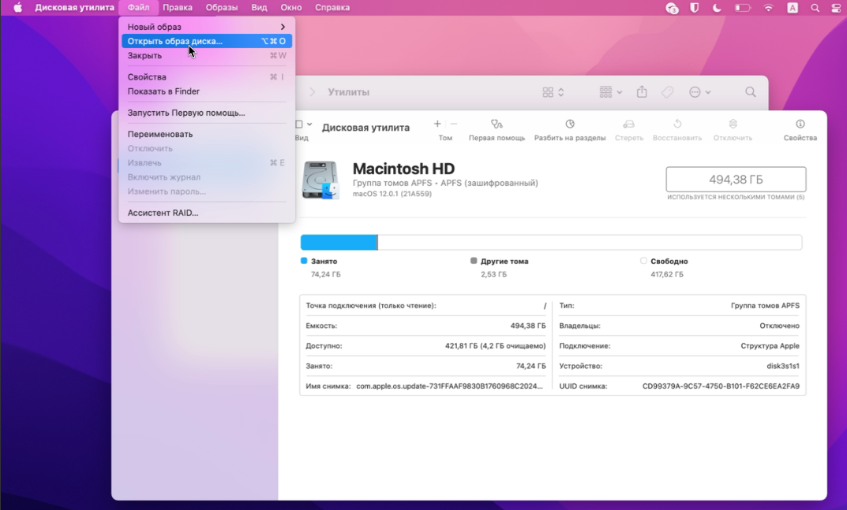Click the disk3s1s1 device value
The image size is (847, 510).
point(783,366)
